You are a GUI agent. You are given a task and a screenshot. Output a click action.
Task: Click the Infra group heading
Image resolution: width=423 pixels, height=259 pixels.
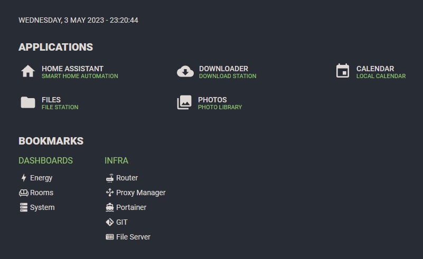coord(116,161)
